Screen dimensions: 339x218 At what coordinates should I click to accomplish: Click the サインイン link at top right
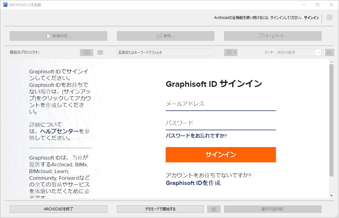tap(311, 18)
